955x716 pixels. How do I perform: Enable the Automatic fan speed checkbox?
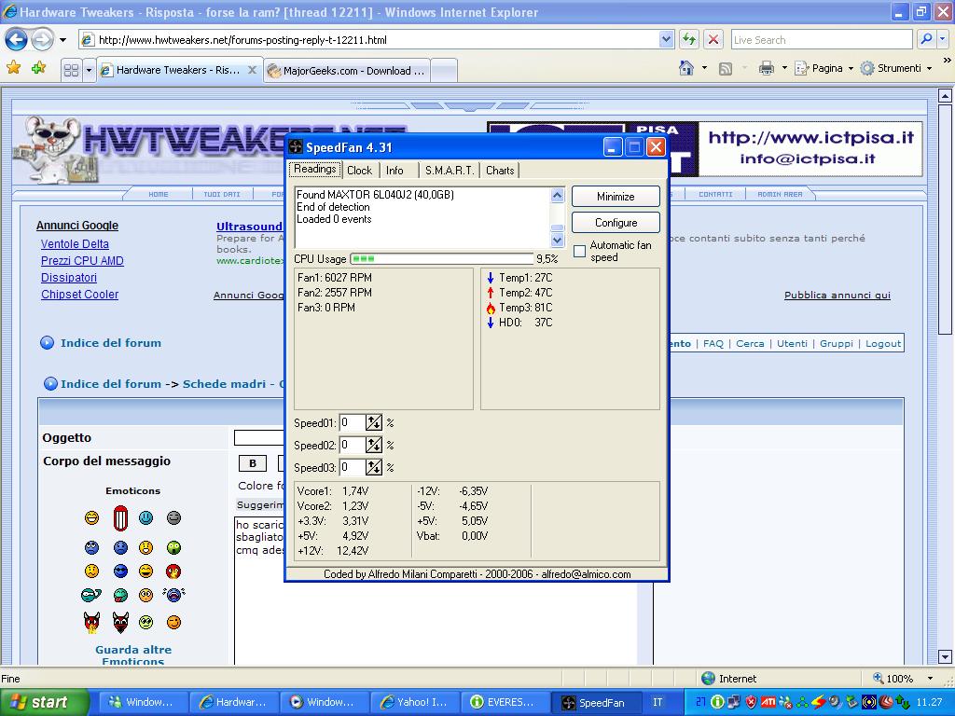click(x=580, y=251)
